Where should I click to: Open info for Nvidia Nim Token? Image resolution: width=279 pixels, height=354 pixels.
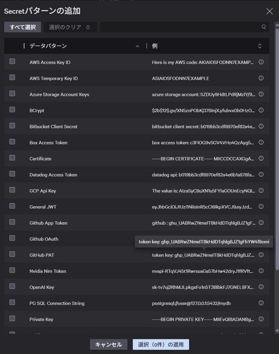click(261, 271)
